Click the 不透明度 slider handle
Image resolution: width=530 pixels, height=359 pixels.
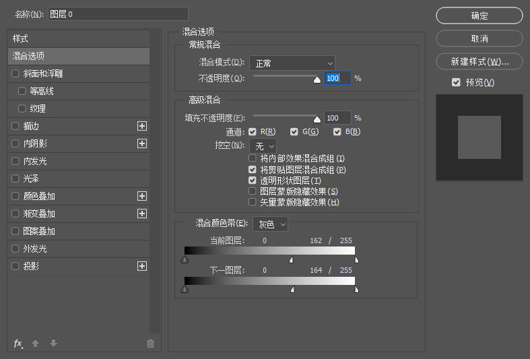[317, 79]
